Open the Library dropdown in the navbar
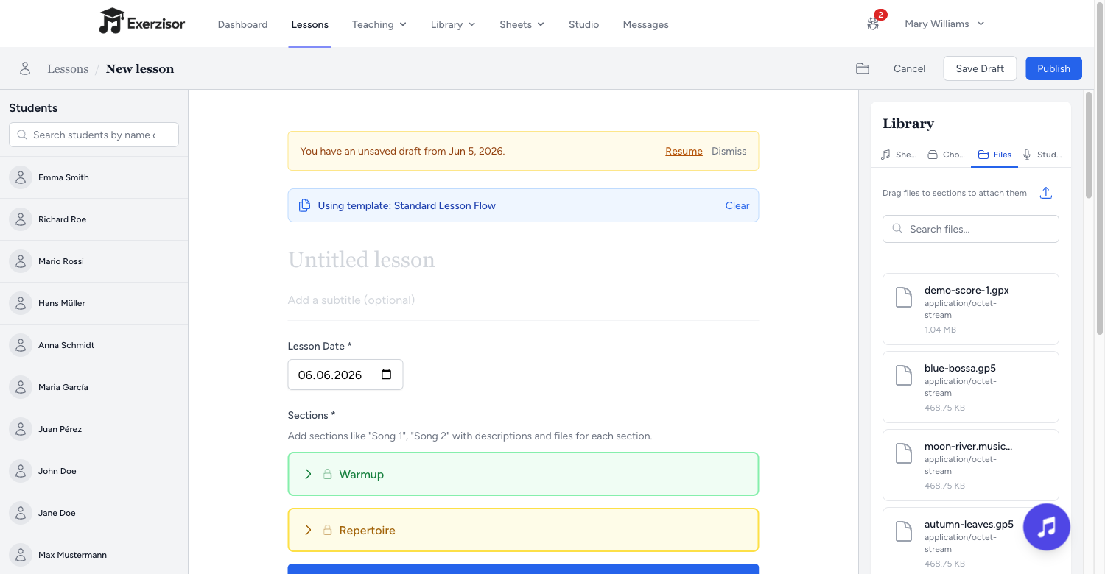Image resolution: width=1105 pixels, height=574 pixels. pos(453,24)
